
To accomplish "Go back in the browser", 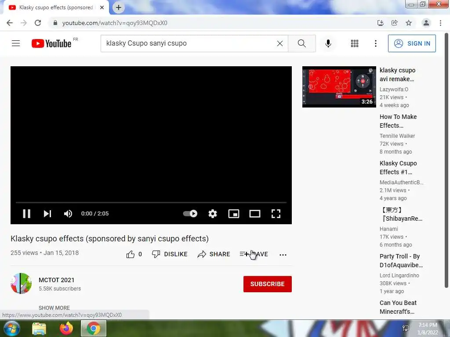I will tap(10, 23).
